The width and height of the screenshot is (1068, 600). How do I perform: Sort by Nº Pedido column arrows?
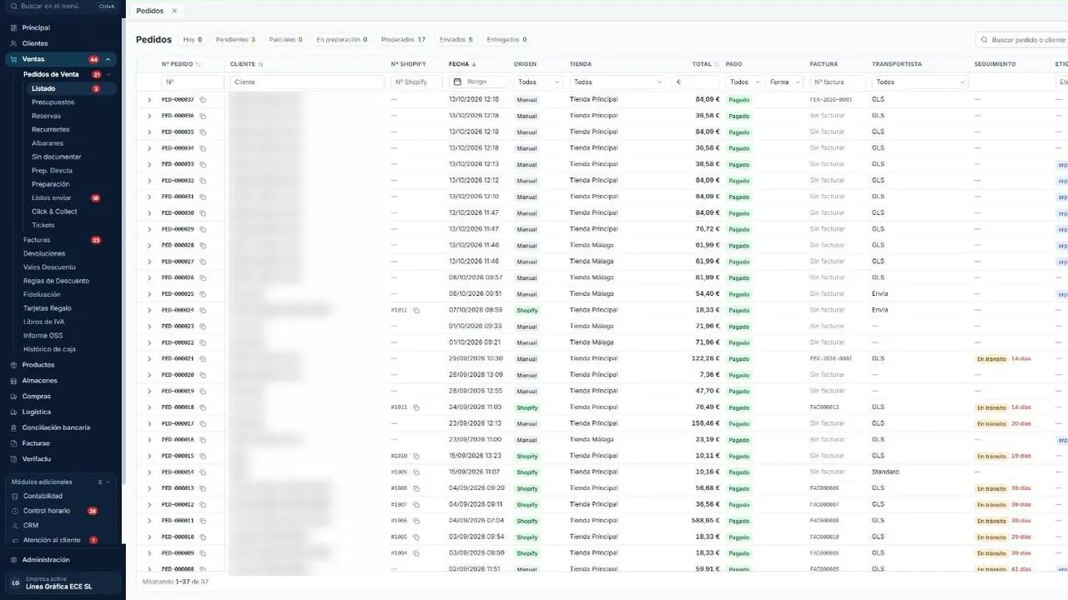[x=198, y=64]
